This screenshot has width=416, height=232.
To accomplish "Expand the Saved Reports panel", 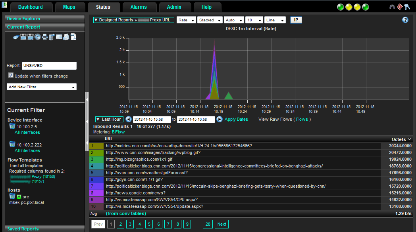I will (x=45, y=229).
